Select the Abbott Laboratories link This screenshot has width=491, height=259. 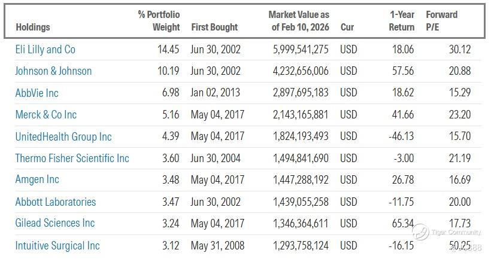(55, 202)
